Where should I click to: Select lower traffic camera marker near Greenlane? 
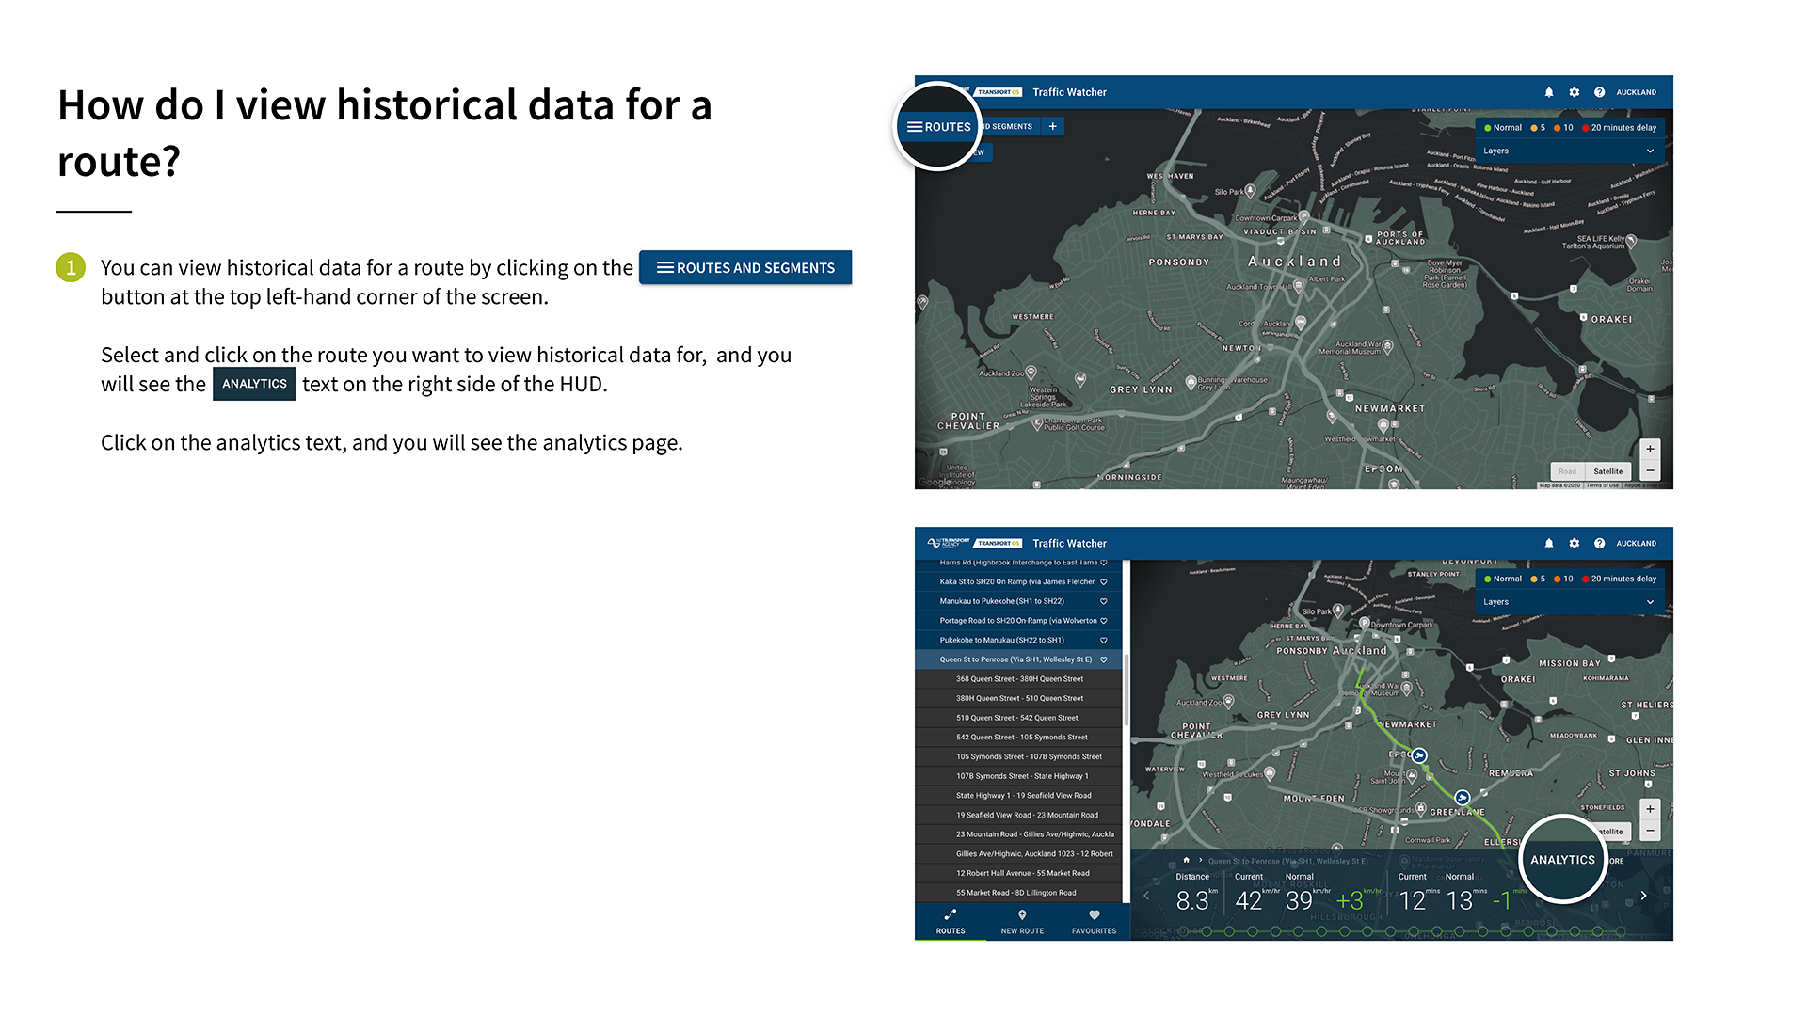1463,798
